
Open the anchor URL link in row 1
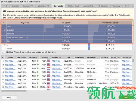(127, 61)
